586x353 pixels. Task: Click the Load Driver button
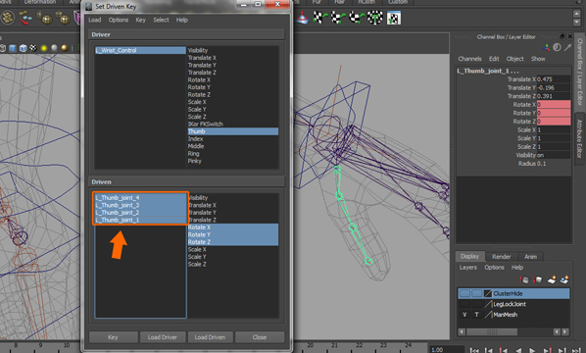[x=163, y=337]
